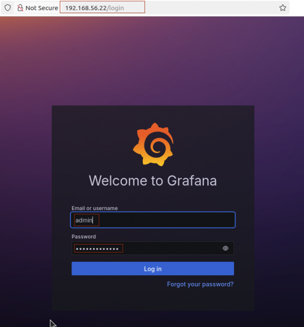304x327 pixels.
Task: Reveal password using the eye icon
Action: [225, 249]
